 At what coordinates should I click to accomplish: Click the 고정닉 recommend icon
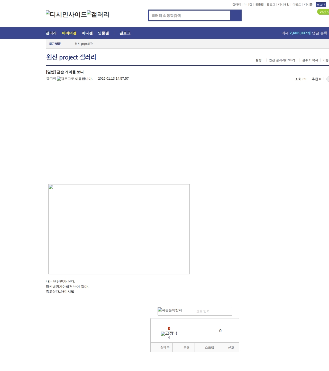(x=169, y=333)
